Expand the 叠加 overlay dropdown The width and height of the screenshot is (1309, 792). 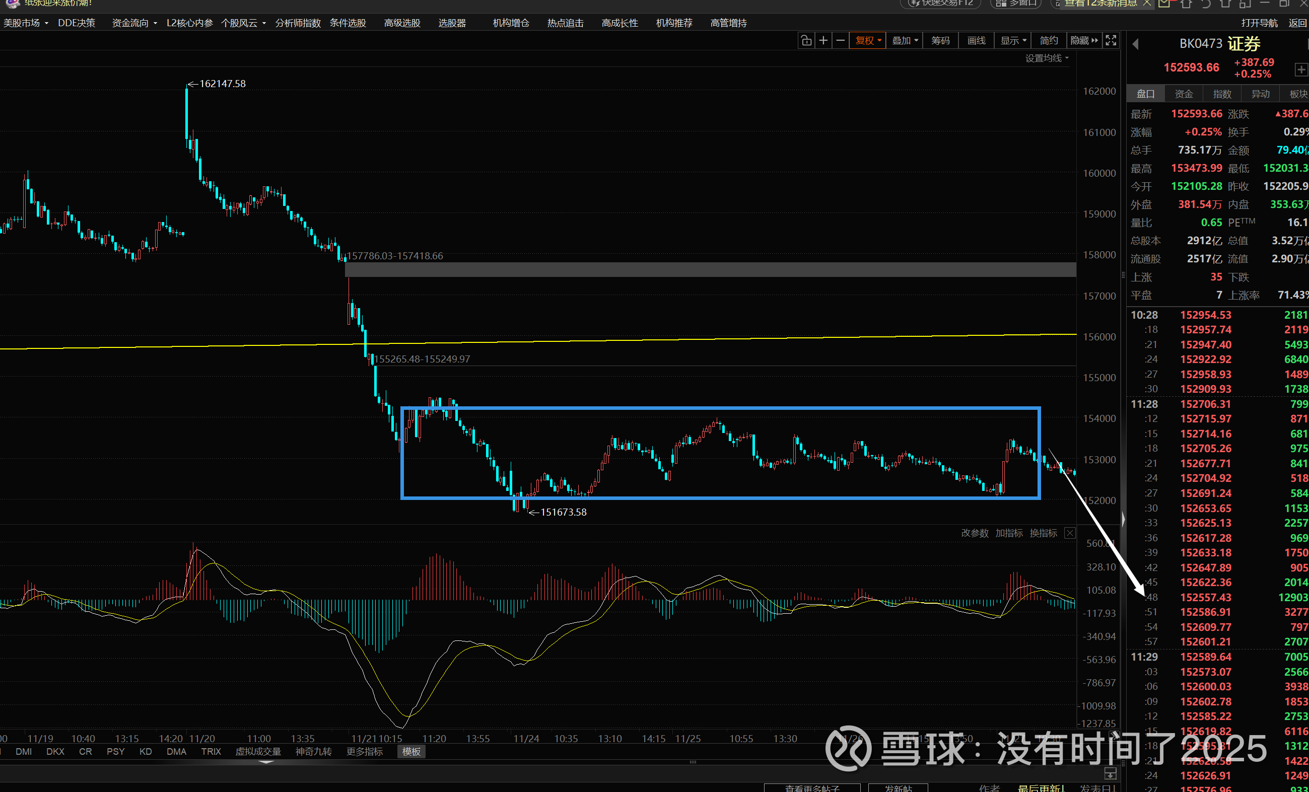coord(905,40)
